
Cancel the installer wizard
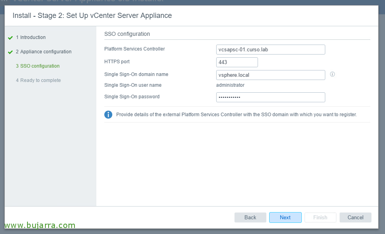click(356, 218)
